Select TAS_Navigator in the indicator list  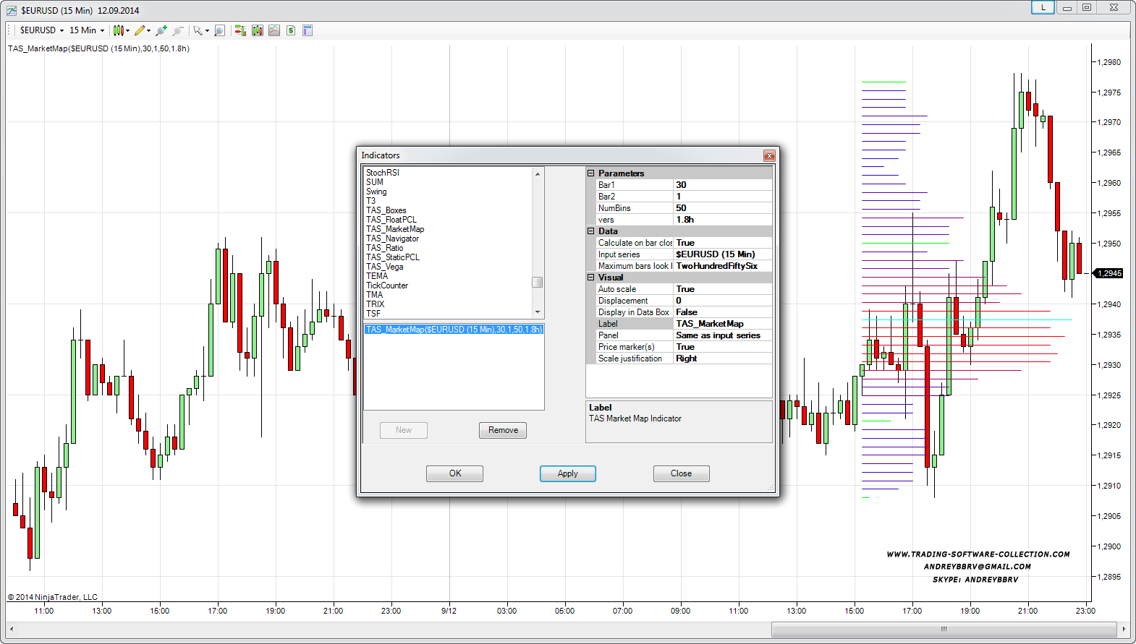click(x=392, y=239)
